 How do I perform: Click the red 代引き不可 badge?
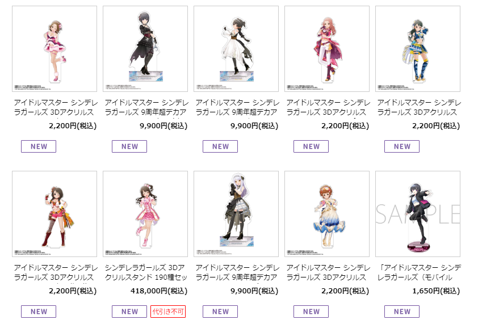tap(168, 312)
